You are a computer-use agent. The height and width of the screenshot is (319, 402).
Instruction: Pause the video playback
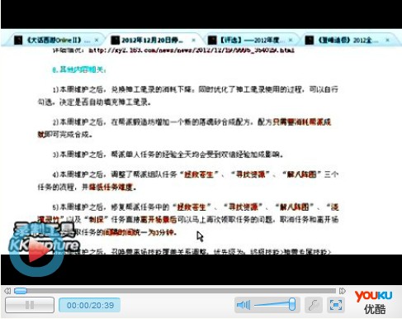click(x=30, y=305)
